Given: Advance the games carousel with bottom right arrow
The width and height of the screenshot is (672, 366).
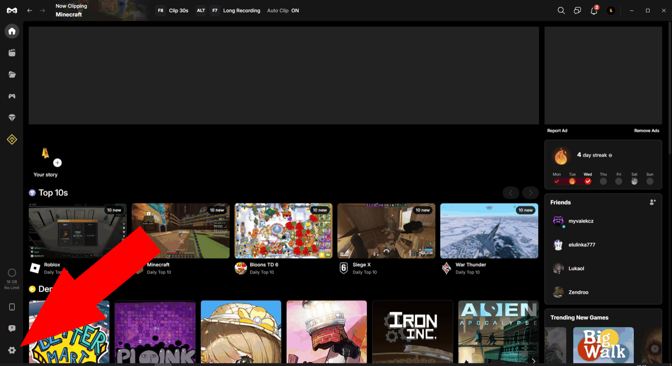Looking at the screenshot, I should pyautogui.click(x=533, y=360).
